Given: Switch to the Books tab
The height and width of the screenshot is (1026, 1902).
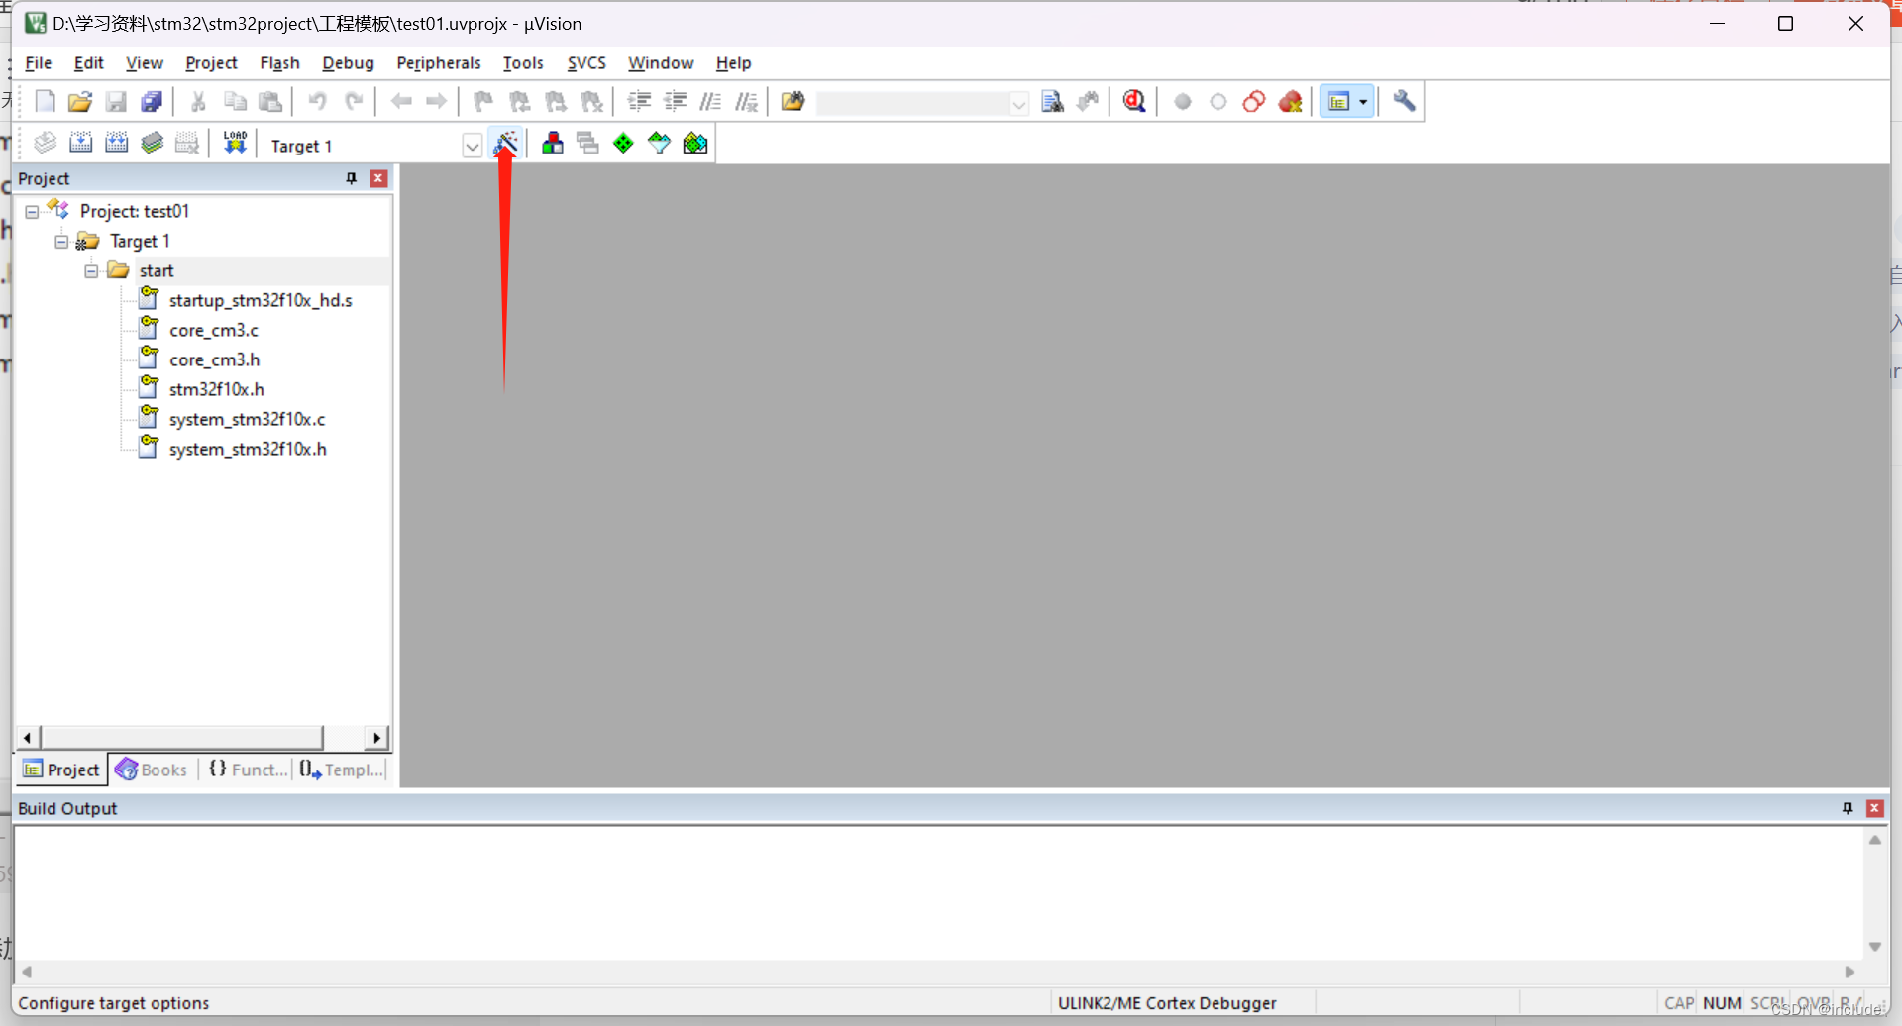Looking at the screenshot, I should coord(152,769).
